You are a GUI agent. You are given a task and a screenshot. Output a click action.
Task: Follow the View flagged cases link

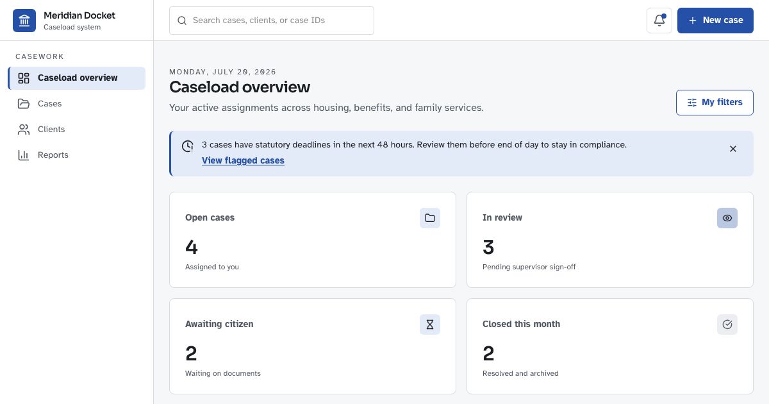point(243,160)
